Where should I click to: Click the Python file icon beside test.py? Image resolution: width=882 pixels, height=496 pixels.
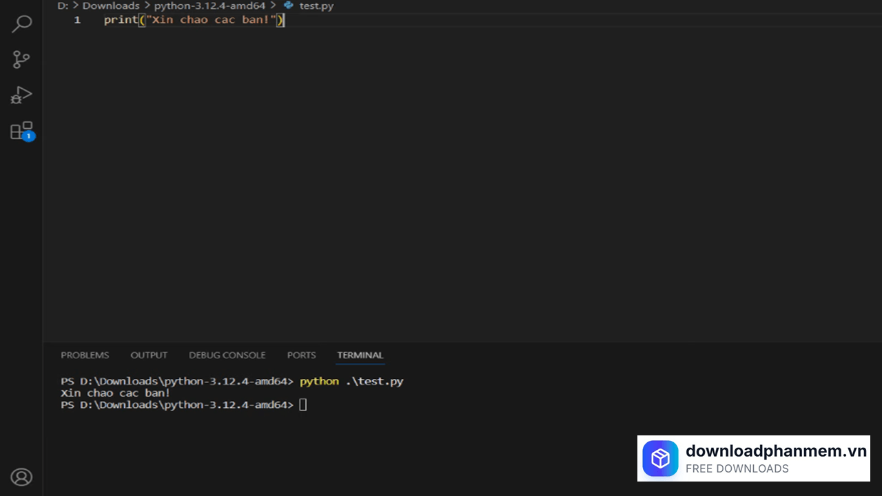click(289, 6)
